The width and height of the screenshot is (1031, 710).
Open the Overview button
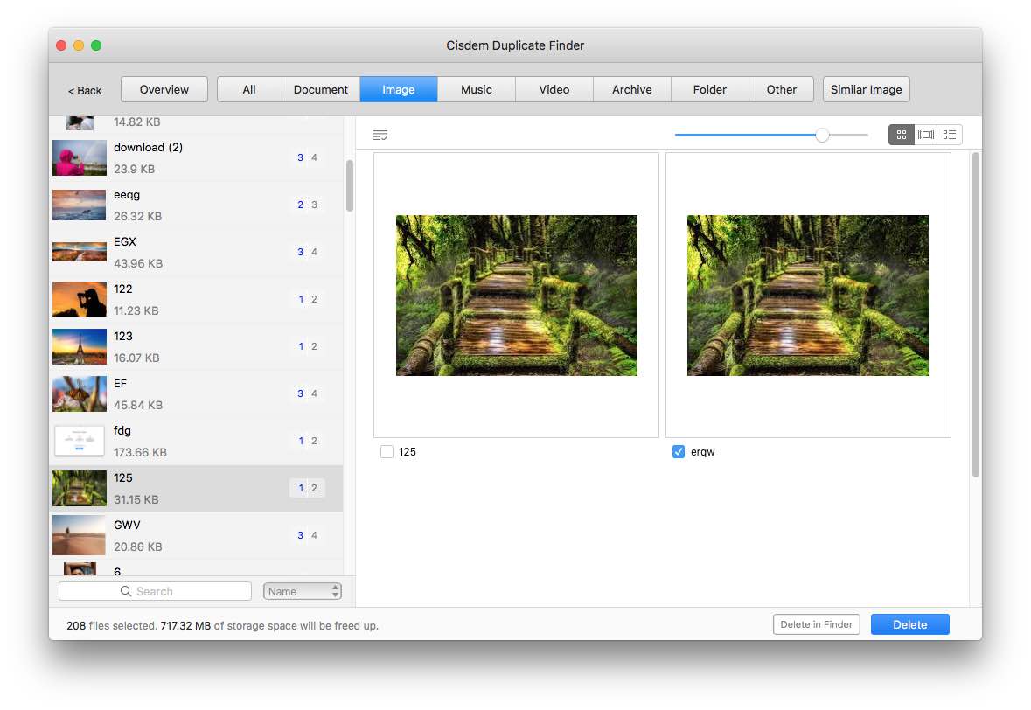point(164,89)
